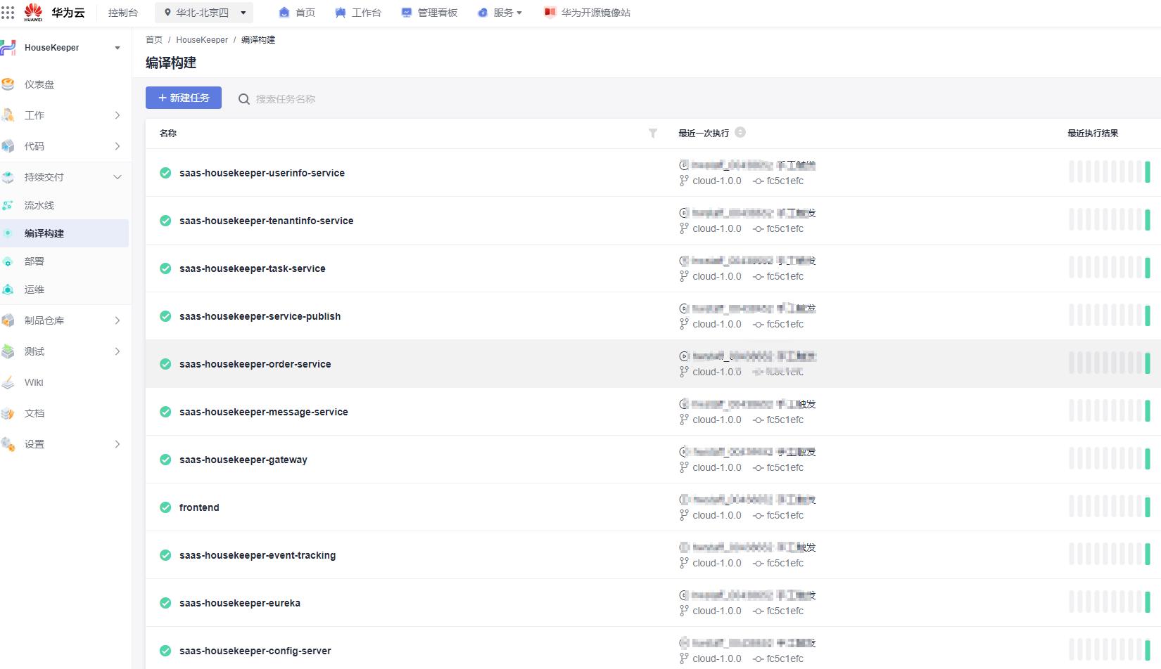The width and height of the screenshot is (1161, 669).
Task: Open 文档 in the sidebar
Action: (x=34, y=413)
